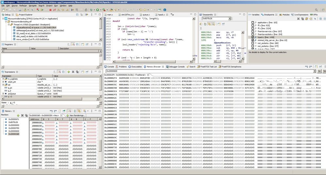
Task: Toggle ff.c line 3324 breakpoint checkbox
Action: click(253, 28)
